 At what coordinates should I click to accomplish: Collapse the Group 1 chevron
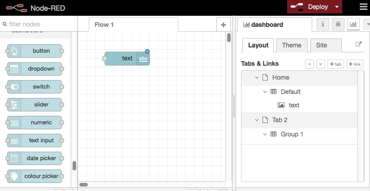click(x=265, y=134)
